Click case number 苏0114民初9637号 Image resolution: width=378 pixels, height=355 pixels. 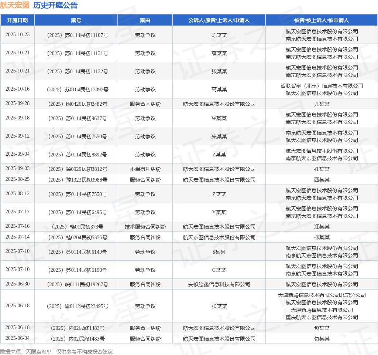tap(78, 118)
